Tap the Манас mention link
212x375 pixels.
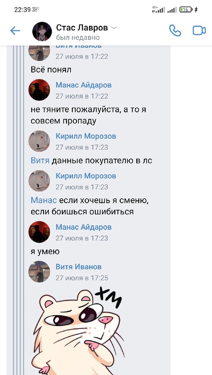[44, 200]
